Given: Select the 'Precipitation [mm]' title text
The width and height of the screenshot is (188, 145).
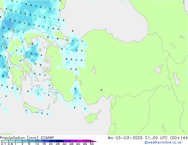Looking at the screenshot, I should pos(19,138).
